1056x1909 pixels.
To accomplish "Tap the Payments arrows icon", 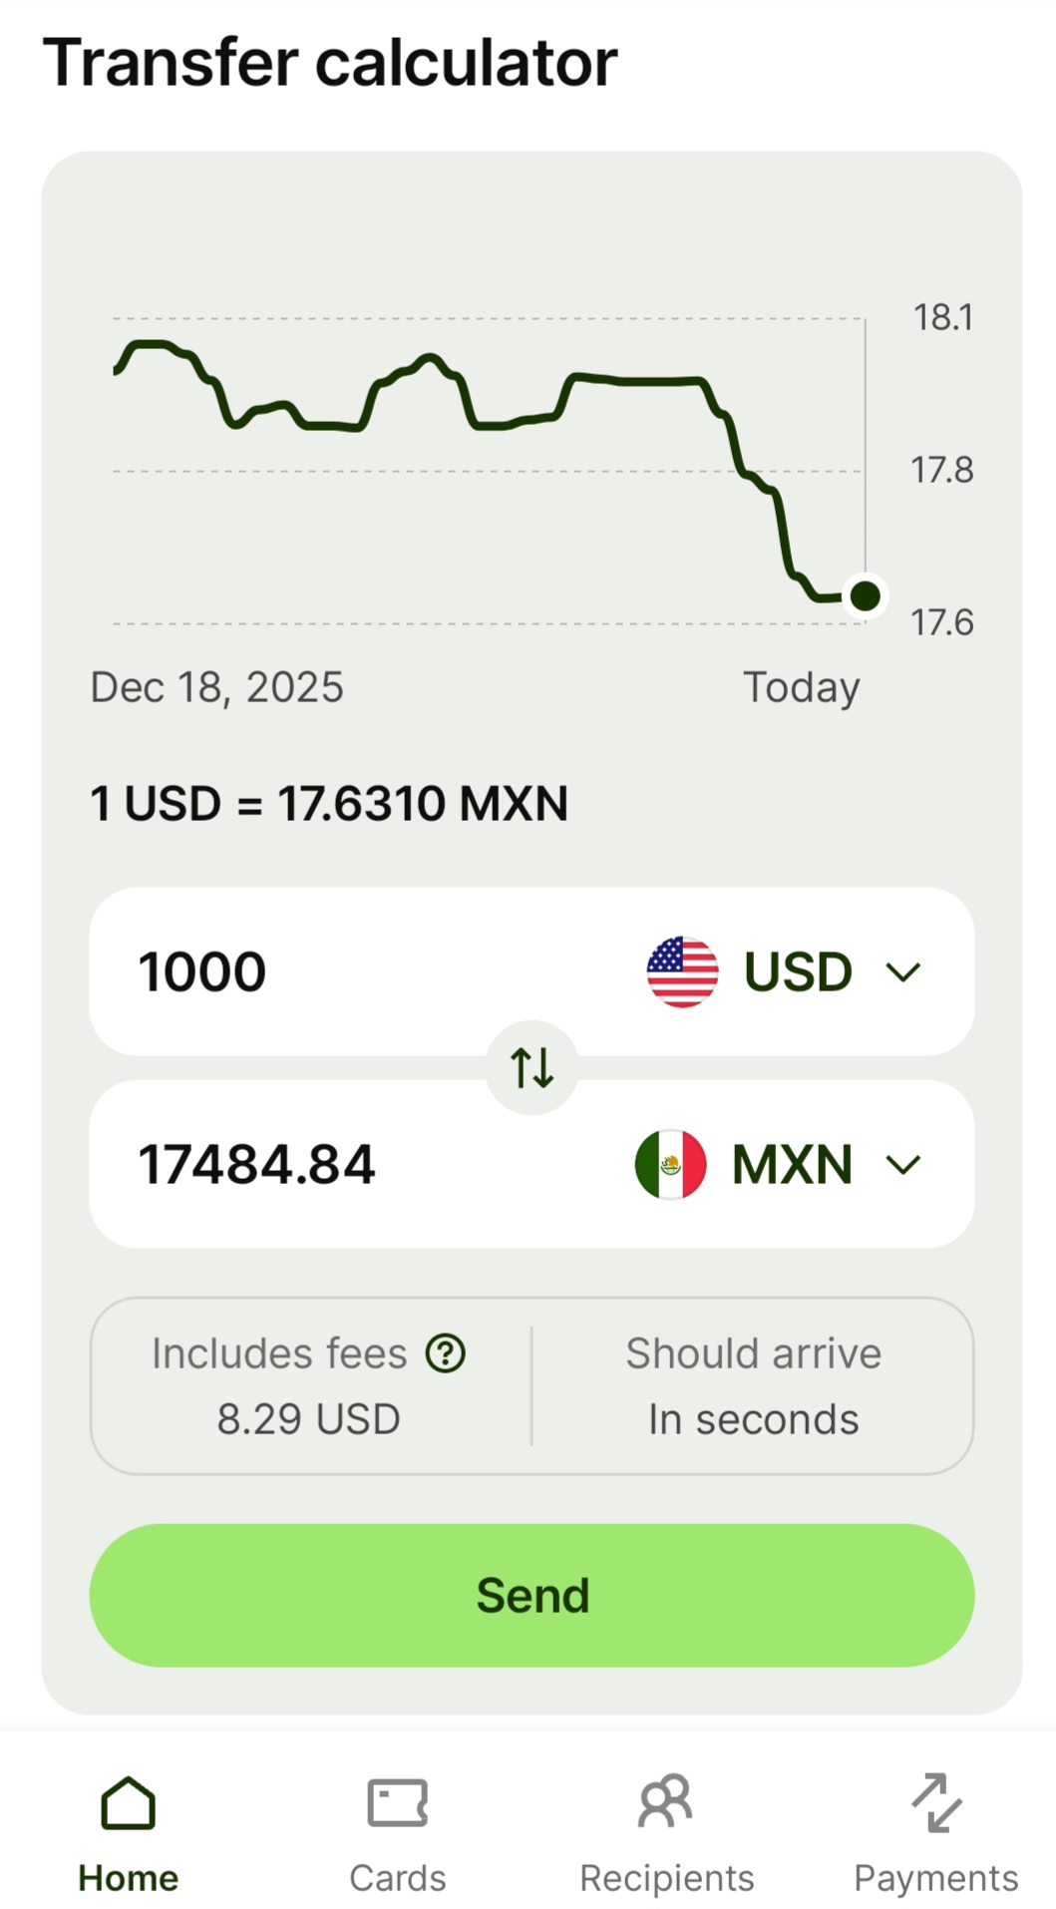I will pos(936,1802).
